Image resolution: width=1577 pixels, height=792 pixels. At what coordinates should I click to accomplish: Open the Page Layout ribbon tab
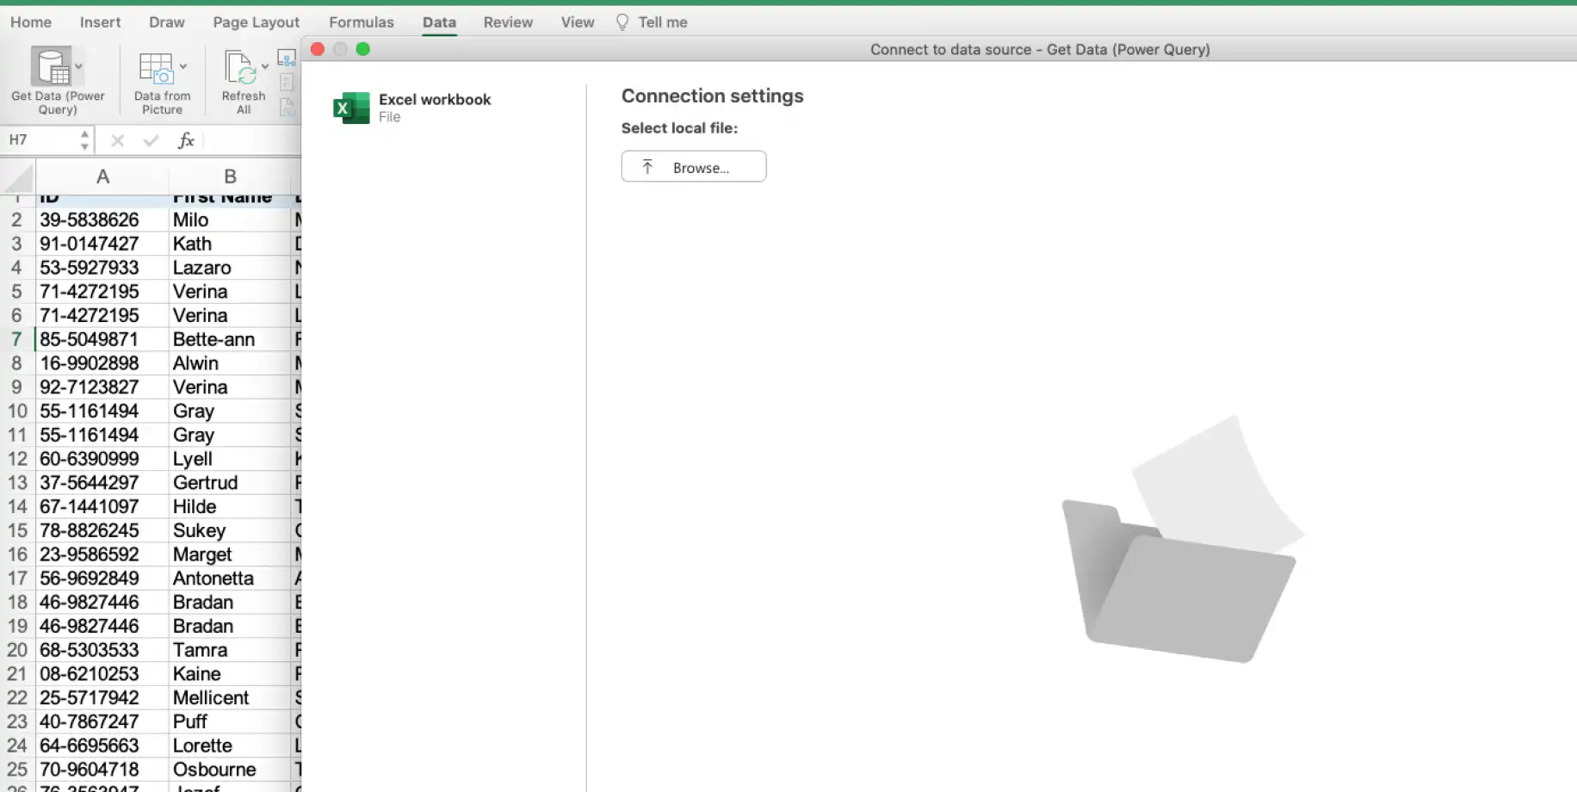(x=257, y=22)
